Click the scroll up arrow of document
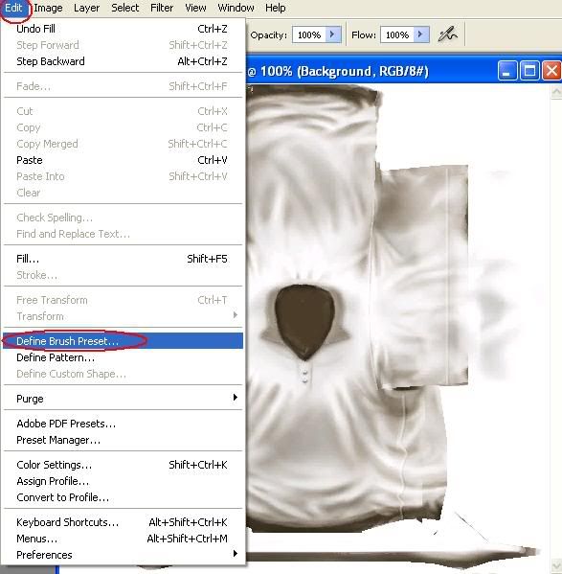Viewport: 562px width, 574px height. point(556,92)
